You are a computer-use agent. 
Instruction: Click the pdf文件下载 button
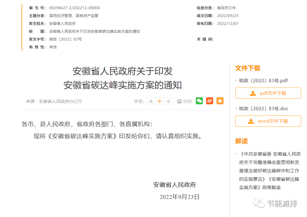[268, 93]
